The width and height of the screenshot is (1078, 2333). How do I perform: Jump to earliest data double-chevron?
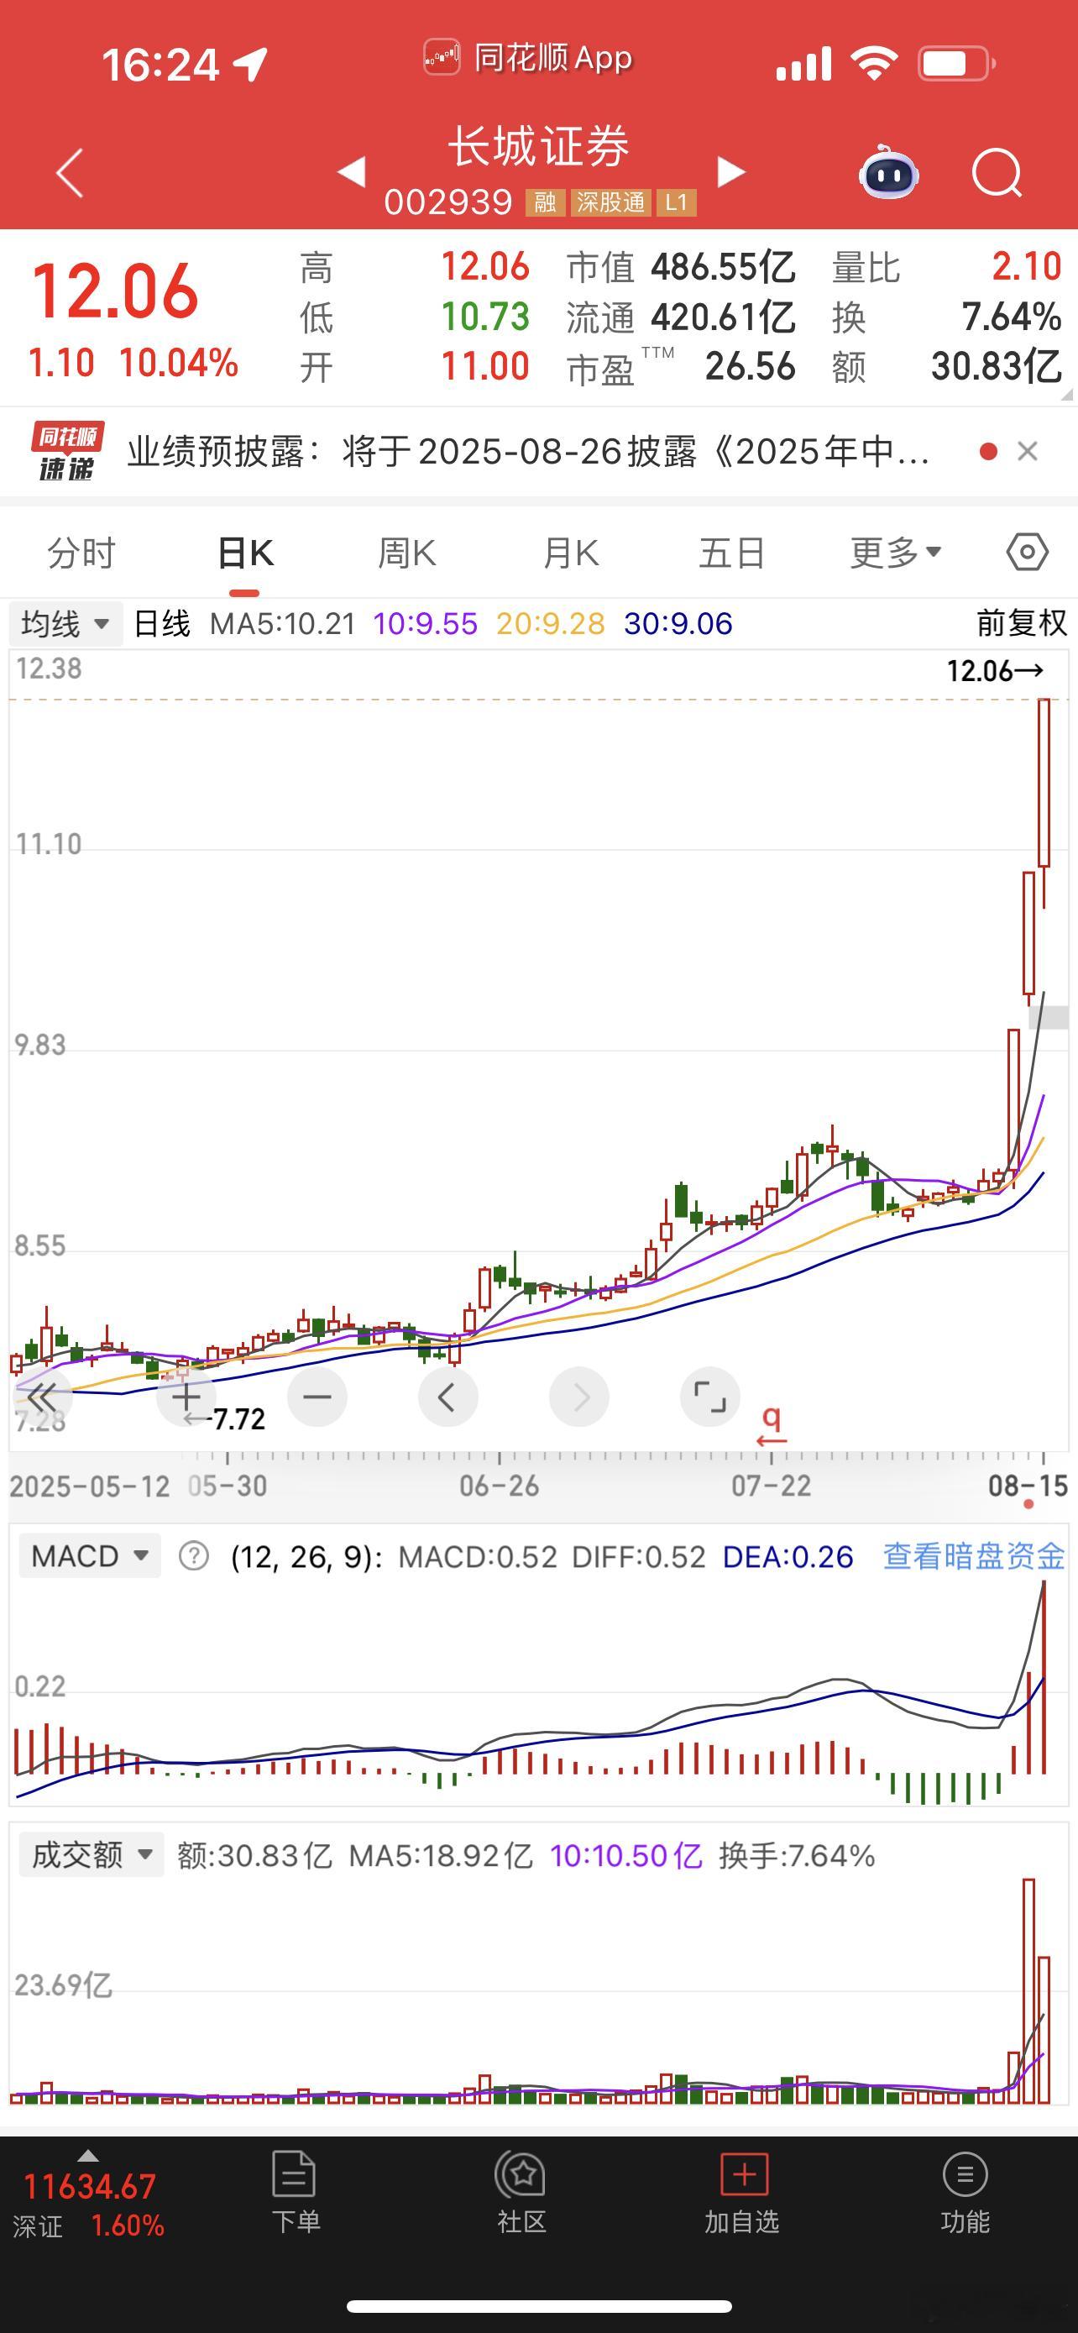[x=41, y=1397]
